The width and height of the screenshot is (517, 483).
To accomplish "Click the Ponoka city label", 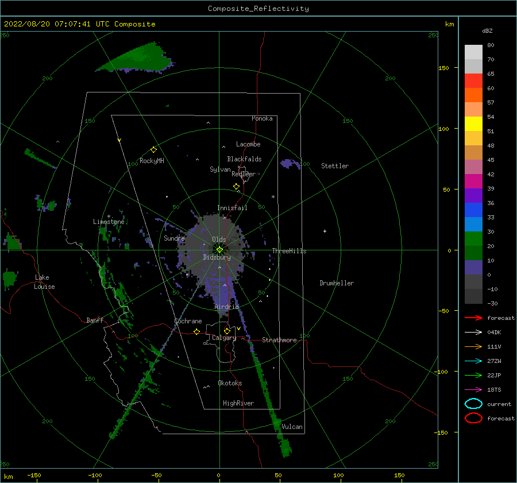I will coord(262,118).
